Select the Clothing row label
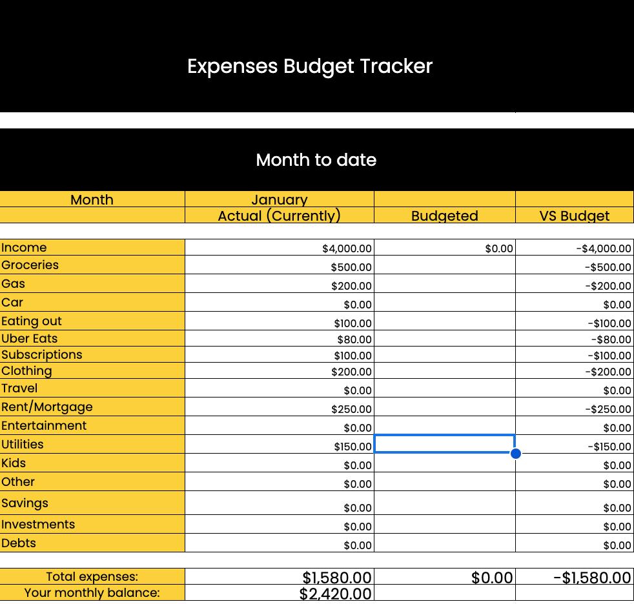634x604 pixels. pos(92,370)
